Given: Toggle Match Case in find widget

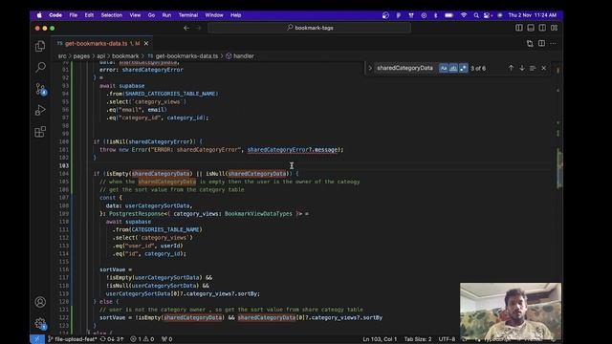Looking at the screenshot, I should coord(444,68).
